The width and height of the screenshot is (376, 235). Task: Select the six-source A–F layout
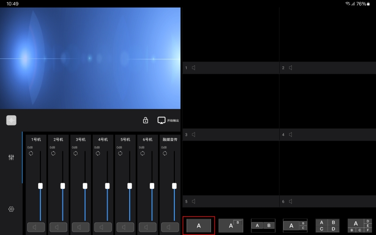[360, 226]
